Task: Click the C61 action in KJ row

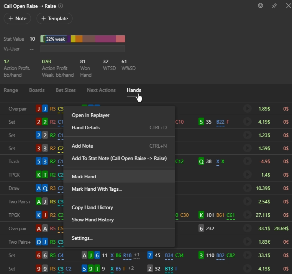Action: (x=231, y=215)
